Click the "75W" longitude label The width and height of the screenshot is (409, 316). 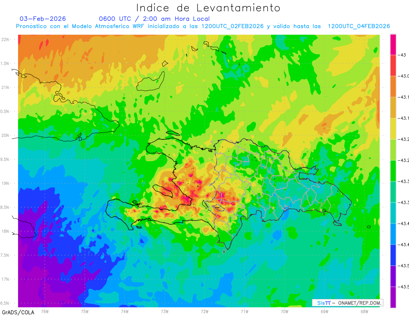click(85, 311)
